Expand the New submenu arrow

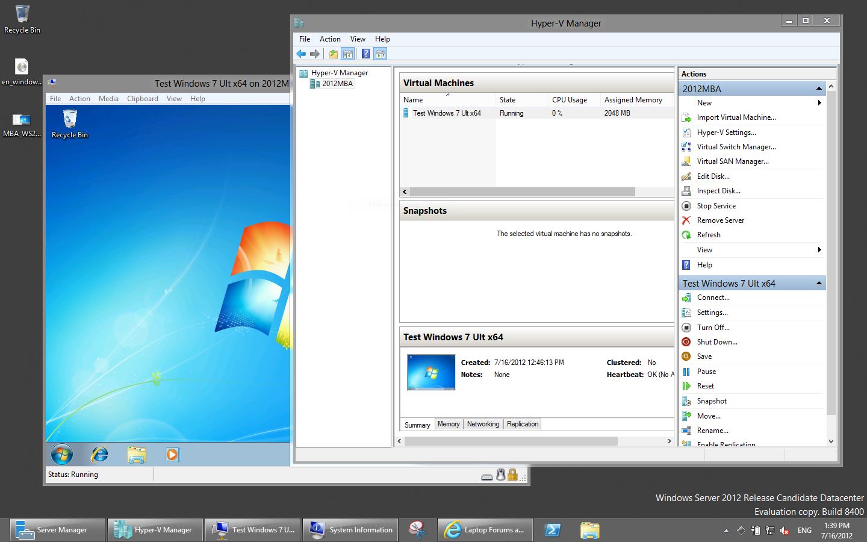[x=819, y=103]
